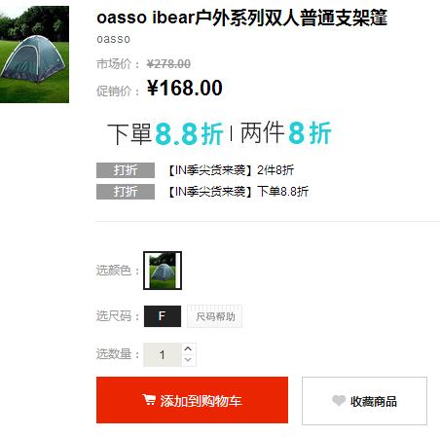Click second 打折 tag for 下单8.8折
Image resolution: width=440 pixels, height=437 pixels.
click(126, 192)
